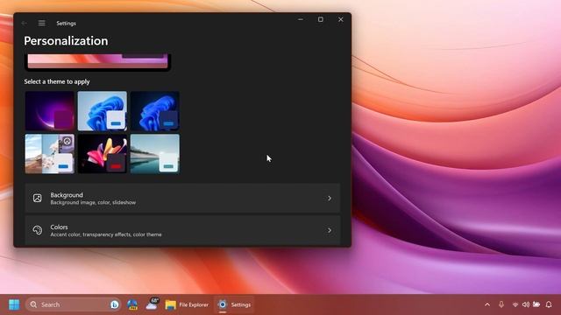The image size is (561, 315).
Task: Apply the lake scenery light theme
Action: point(155,154)
